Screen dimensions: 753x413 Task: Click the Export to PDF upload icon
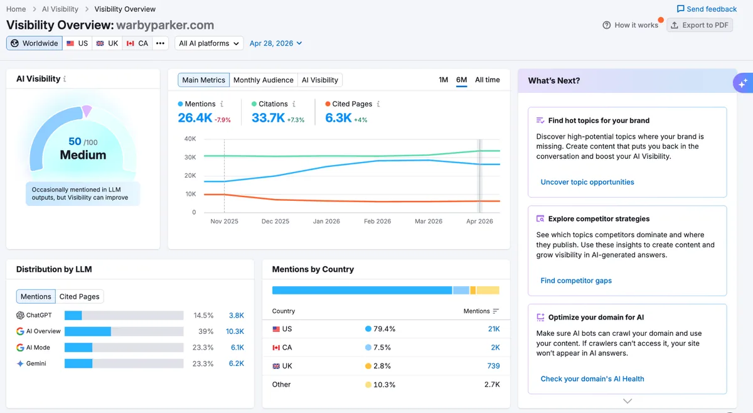(x=675, y=25)
